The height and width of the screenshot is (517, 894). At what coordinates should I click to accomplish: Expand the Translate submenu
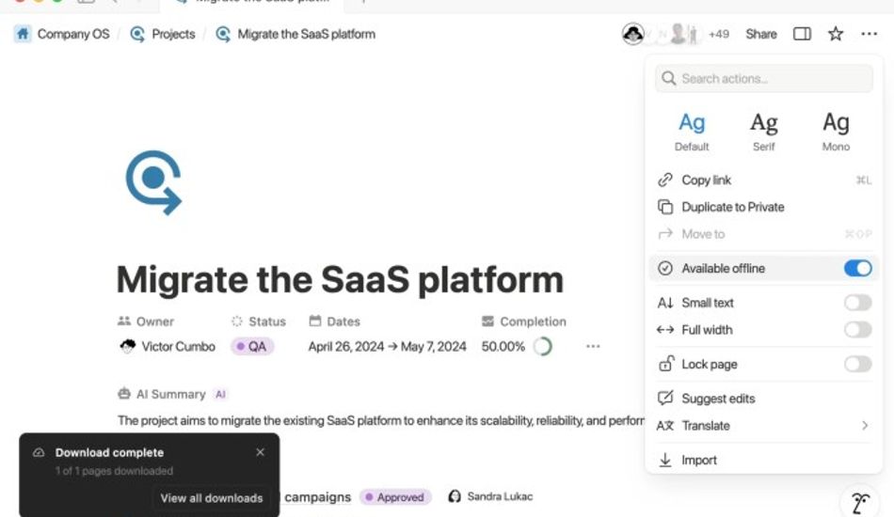pos(864,426)
